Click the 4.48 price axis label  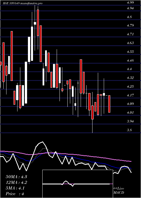click(130, 61)
